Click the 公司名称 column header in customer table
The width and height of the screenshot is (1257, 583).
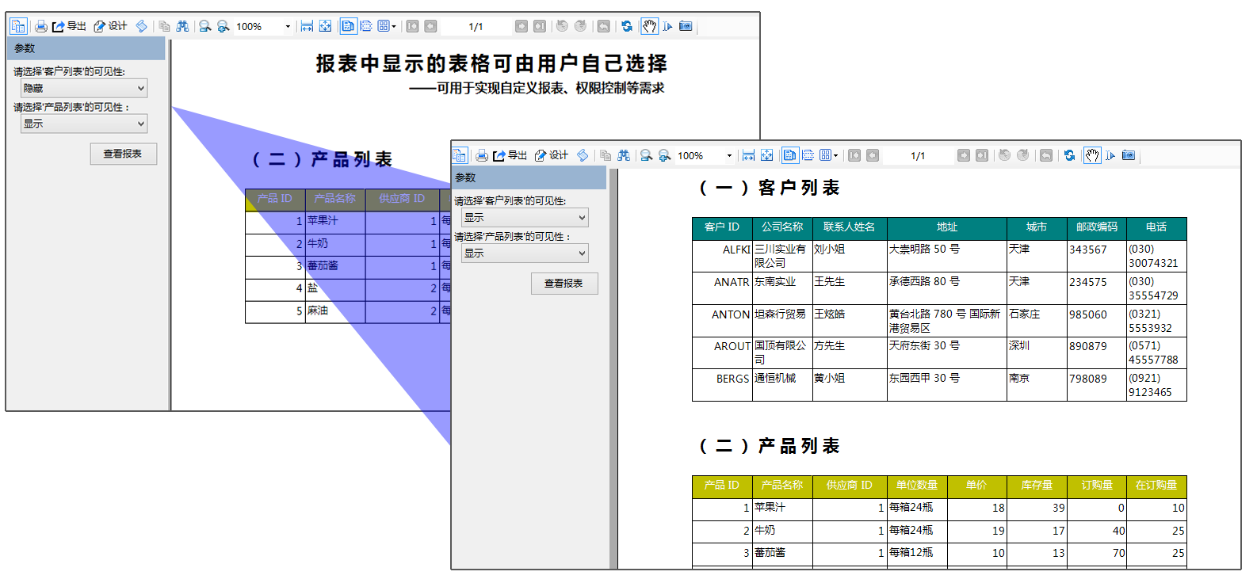pos(782,227)
